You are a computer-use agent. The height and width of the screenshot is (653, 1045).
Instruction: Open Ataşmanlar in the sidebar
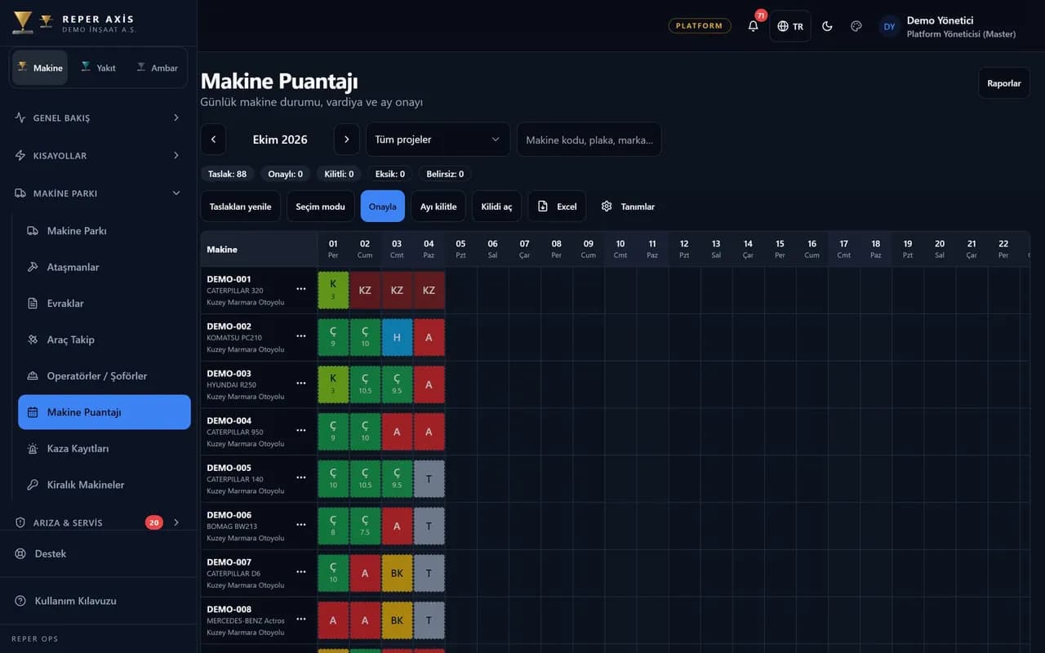tap(104, 267)
